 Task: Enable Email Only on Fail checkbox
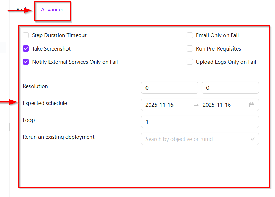tap(190, 35)
